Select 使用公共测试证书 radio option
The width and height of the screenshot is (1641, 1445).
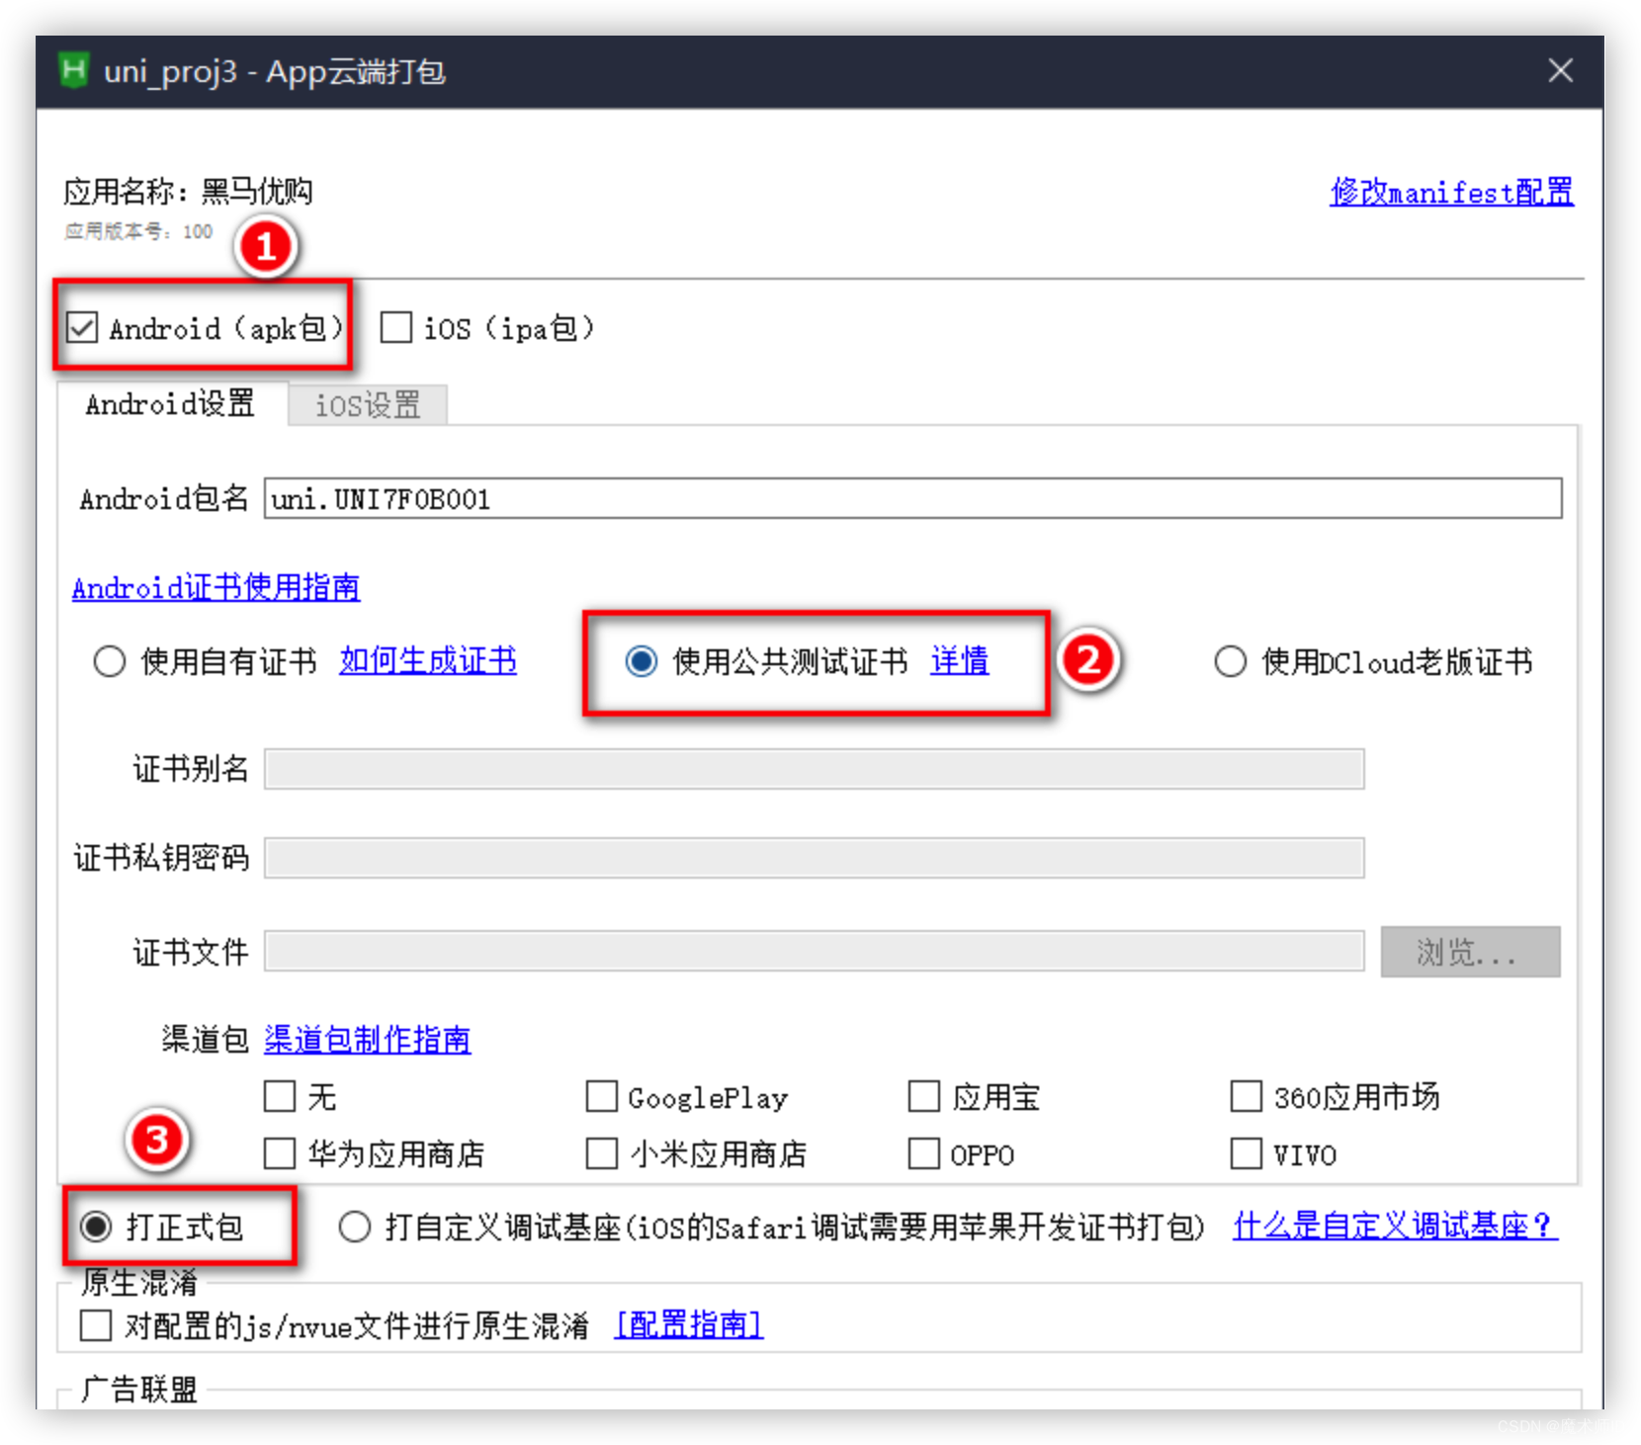pyautogui.click(x=642, y=661)
